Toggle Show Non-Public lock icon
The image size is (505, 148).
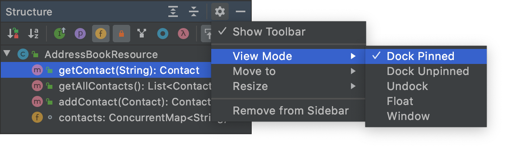(121, 34)
